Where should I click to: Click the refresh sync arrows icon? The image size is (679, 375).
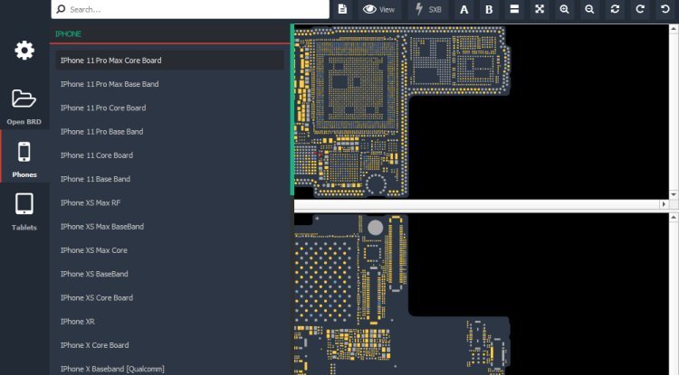click(615, 9)
